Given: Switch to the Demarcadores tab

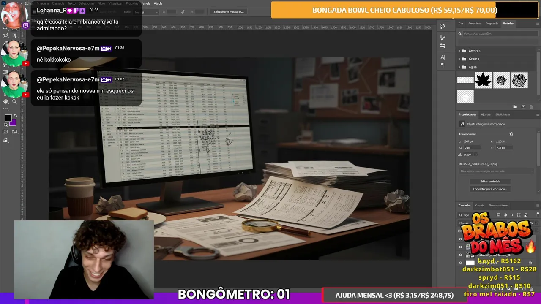Looking at the screenshot, I should point(498,206).
